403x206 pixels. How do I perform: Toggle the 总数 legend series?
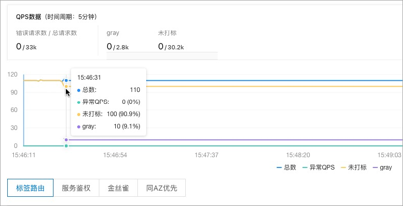(286, 167)
